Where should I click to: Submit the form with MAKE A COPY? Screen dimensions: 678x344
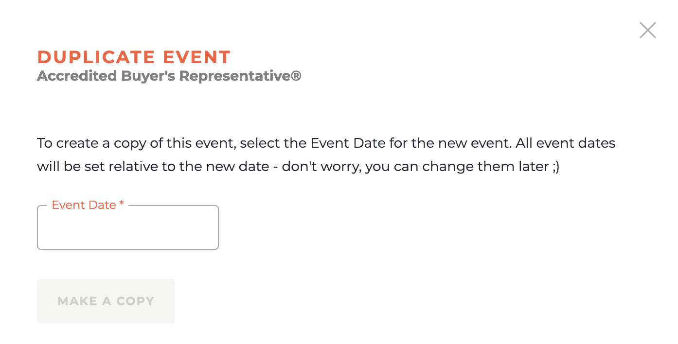coord(106,301)
